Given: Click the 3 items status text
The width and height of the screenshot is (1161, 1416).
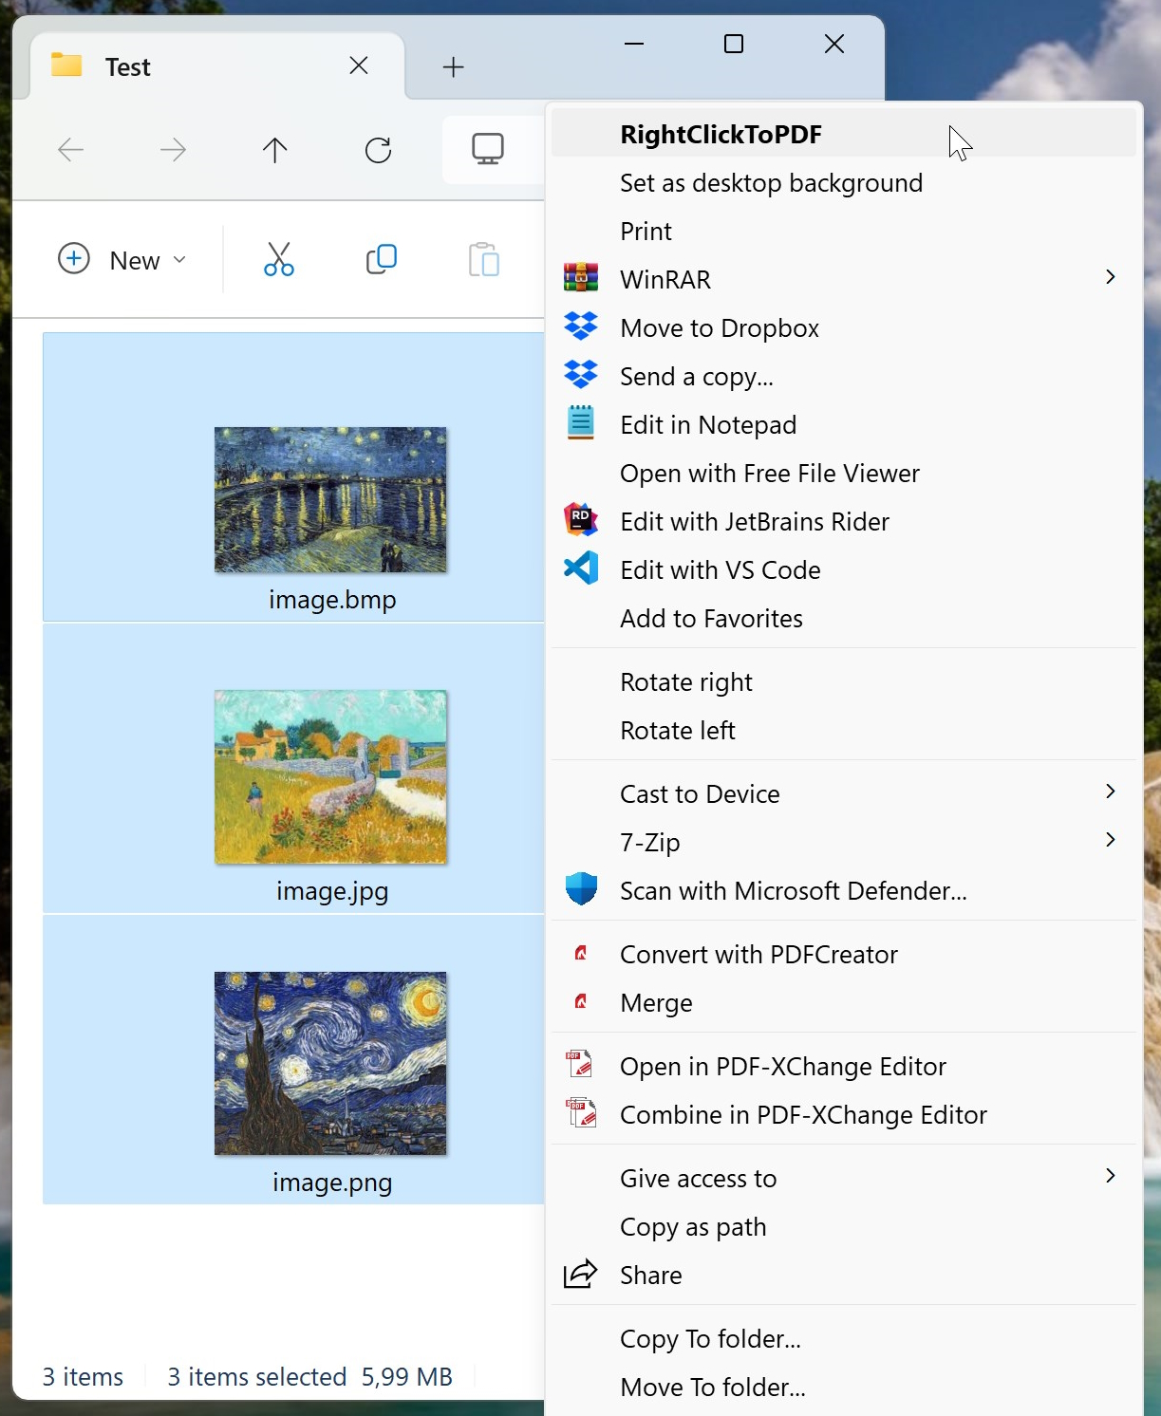Looking at the screenshot, I should (x=83, y=1376).
